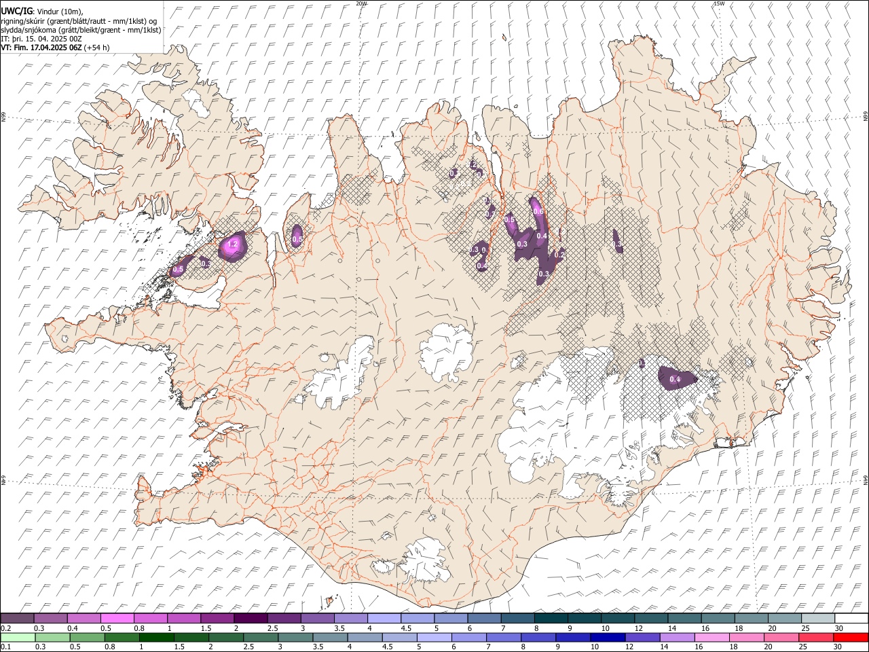Click the valid time 'VT: Fim. 17.04.2025 06Z (+54 h)'
The height and width of the screenshot is (652, 869).
55,48
